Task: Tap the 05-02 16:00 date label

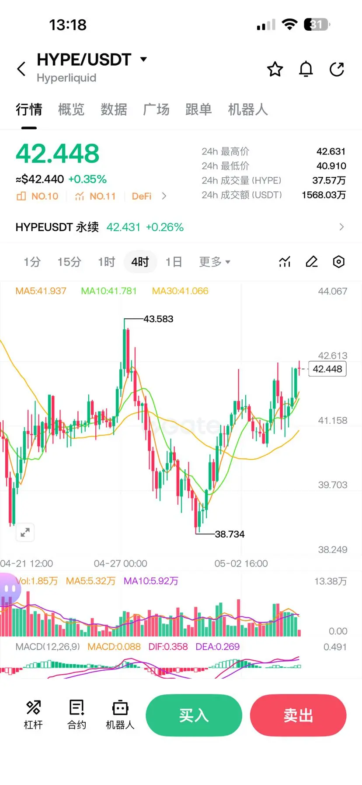Action: (x=241, y=563)
